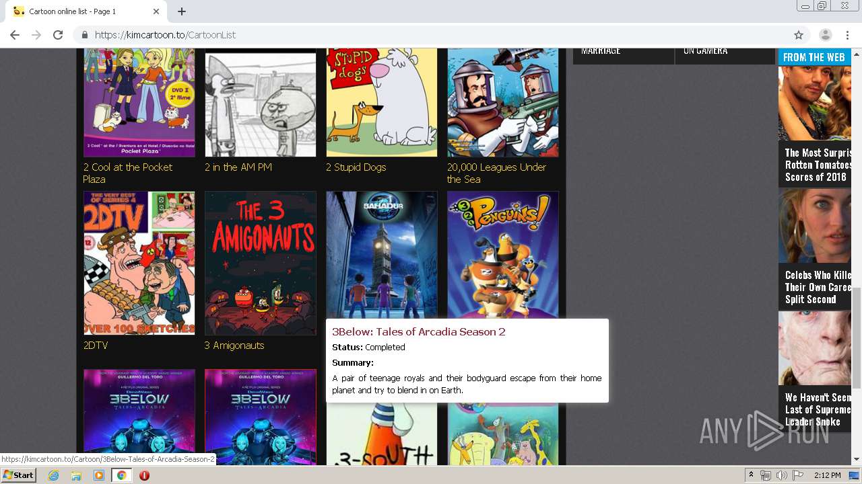
Task: Reload the current page
Action: [58, 35]
